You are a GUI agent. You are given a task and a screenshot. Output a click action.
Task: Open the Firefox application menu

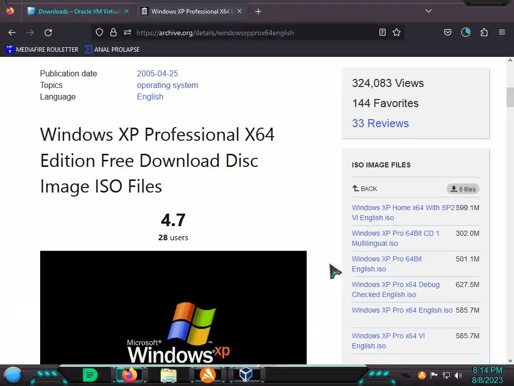pyautogui.click(x=502, y=32)
